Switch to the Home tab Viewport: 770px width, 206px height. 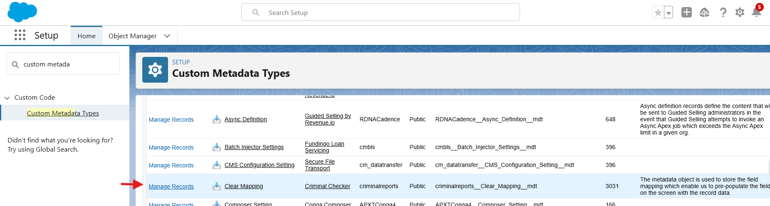click(87, 36)
